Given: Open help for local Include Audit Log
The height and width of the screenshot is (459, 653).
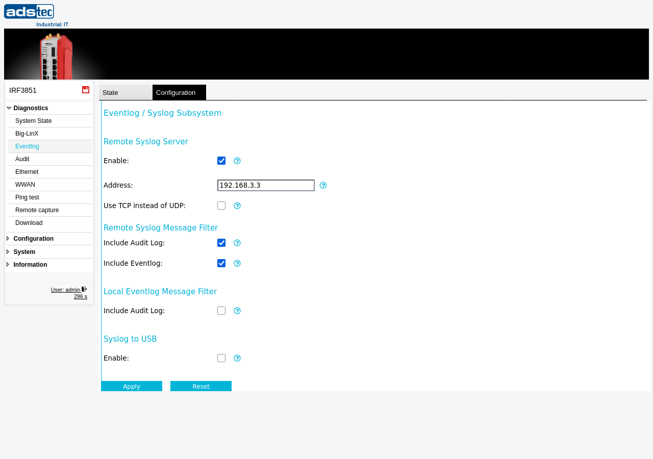Looking at the screenshot, I should 237,311.
